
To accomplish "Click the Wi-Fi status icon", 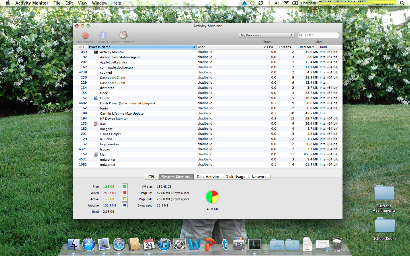I will click(286, 3).
